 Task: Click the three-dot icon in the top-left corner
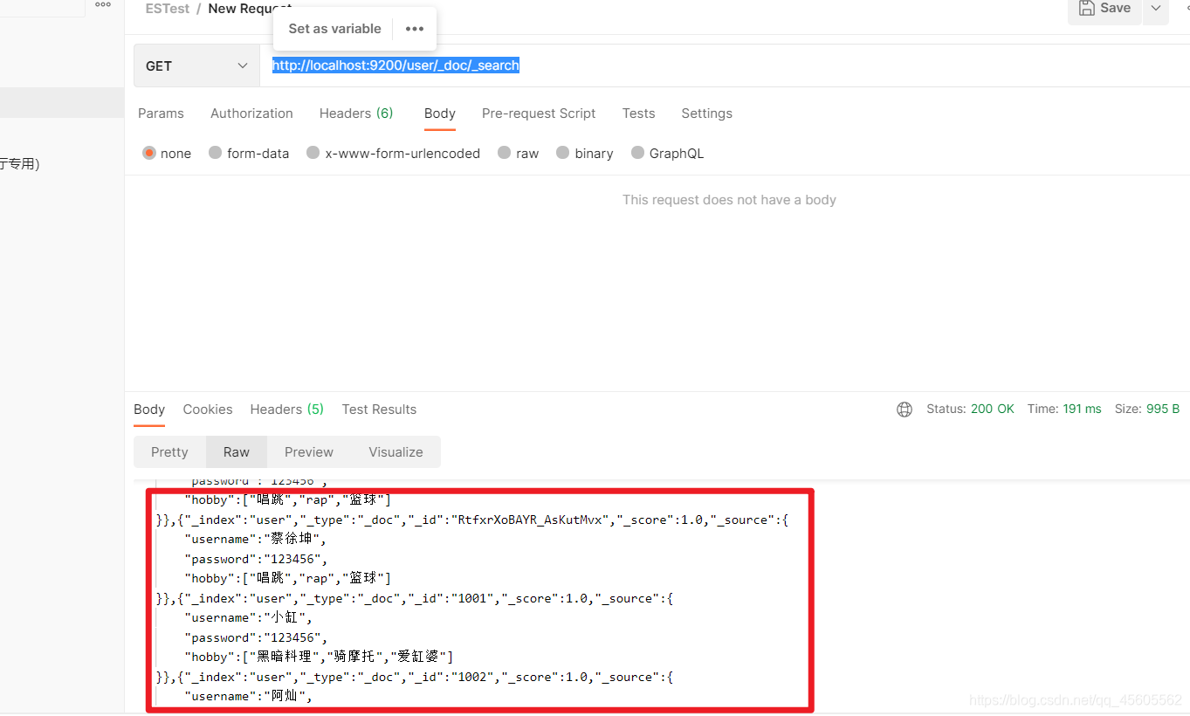click(102, 4)
